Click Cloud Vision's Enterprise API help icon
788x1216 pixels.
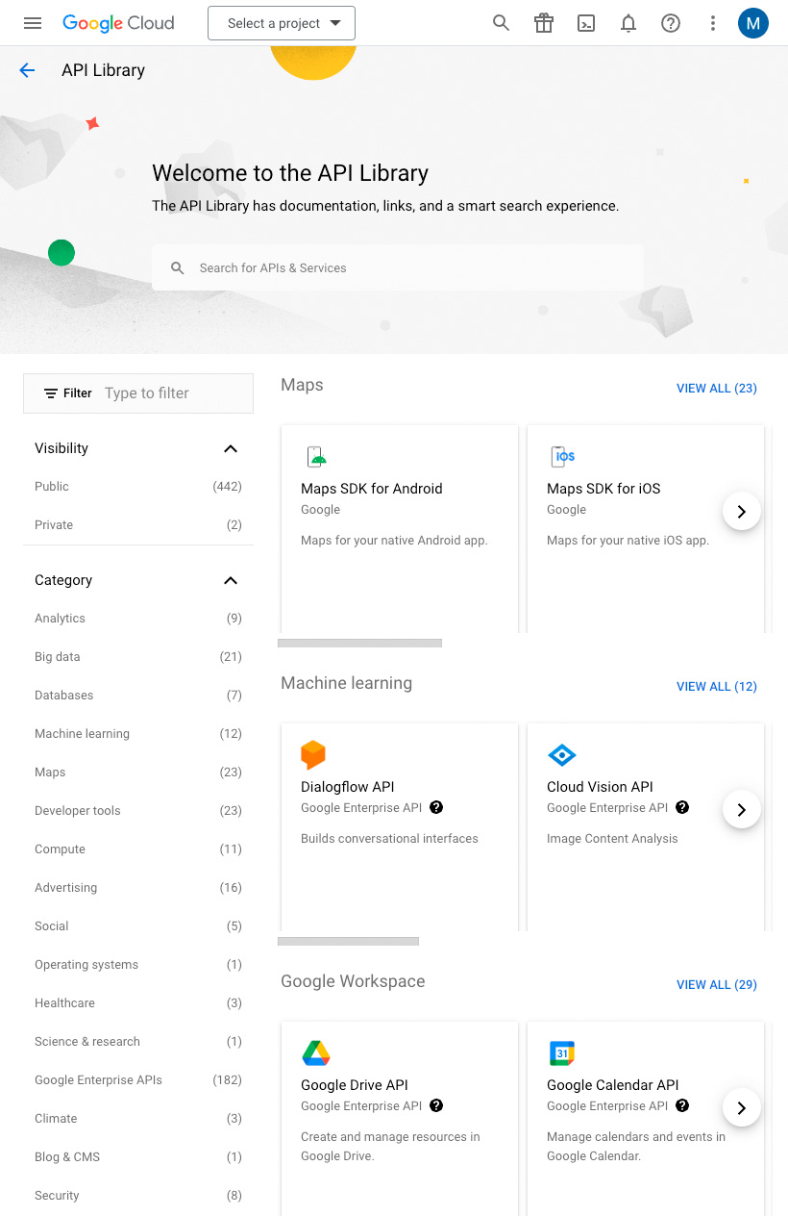682,807
